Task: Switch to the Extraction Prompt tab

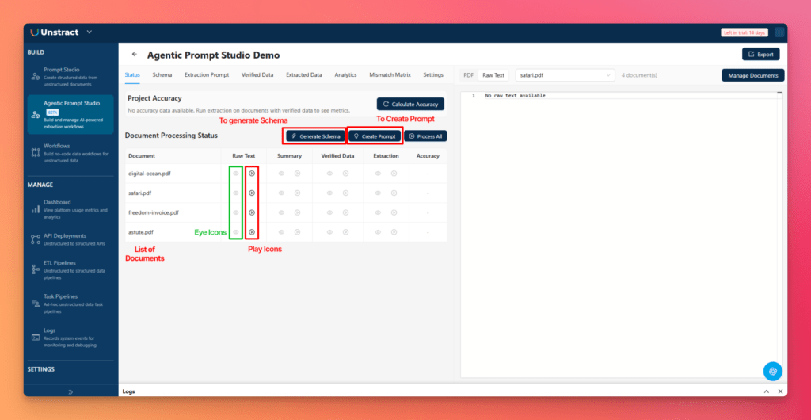Action: pyautogui.click(x=207, y=74)
